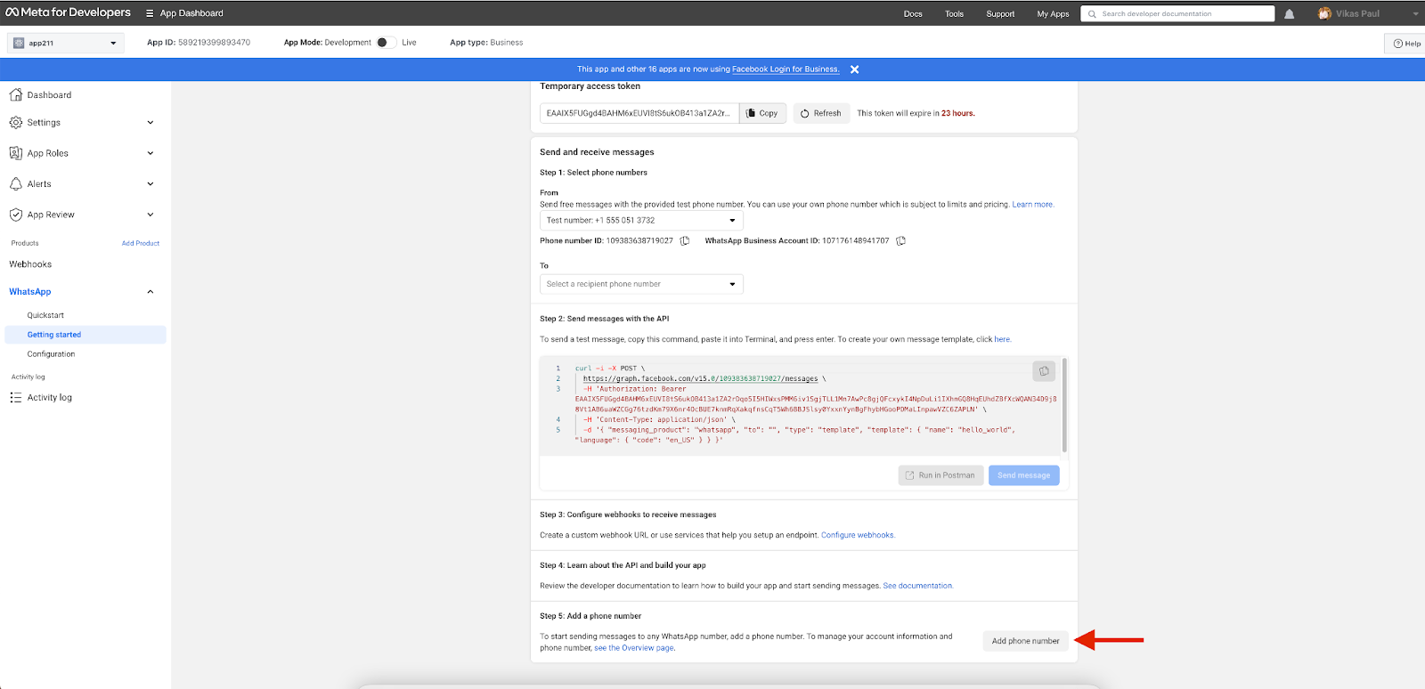Click the Configure webhooks link
Viewport: 1425px width, 689px height.
(x=858, y=535)
